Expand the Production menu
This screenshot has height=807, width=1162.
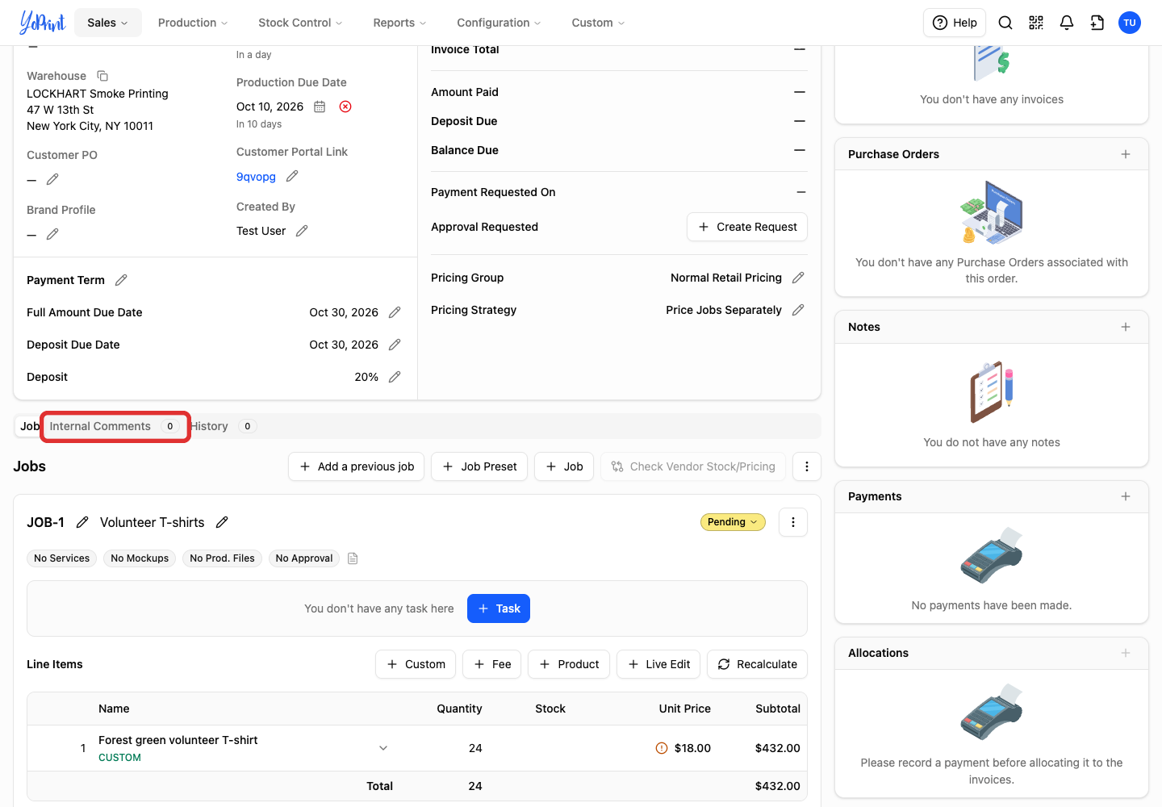(193, 23)
